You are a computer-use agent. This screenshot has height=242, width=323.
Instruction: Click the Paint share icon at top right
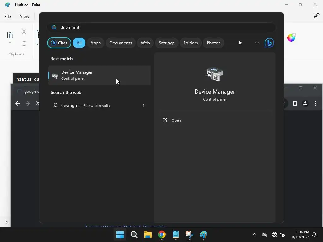[x=316, y=16]
